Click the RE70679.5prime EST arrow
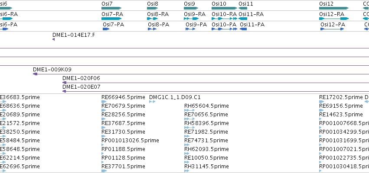The image size is (369, 173). [x=104, y=110]
